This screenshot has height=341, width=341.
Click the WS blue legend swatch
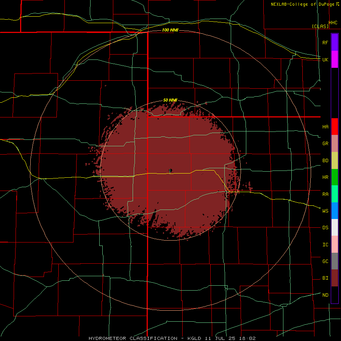[335, 211]
